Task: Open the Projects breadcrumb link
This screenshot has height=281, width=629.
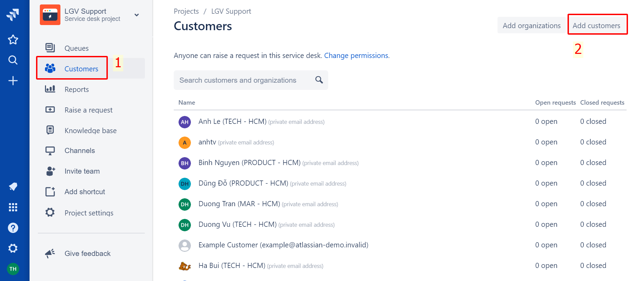Action: coord(186,11)
